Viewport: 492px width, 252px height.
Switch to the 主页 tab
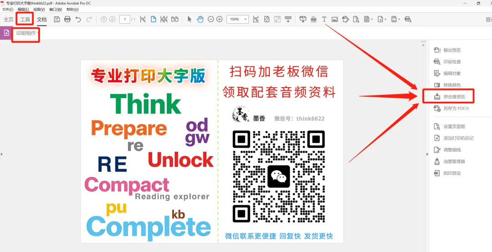(x=9, y=20)
